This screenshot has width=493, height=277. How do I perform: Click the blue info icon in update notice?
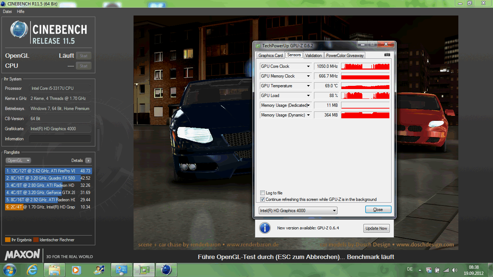(x=265, y=228)
